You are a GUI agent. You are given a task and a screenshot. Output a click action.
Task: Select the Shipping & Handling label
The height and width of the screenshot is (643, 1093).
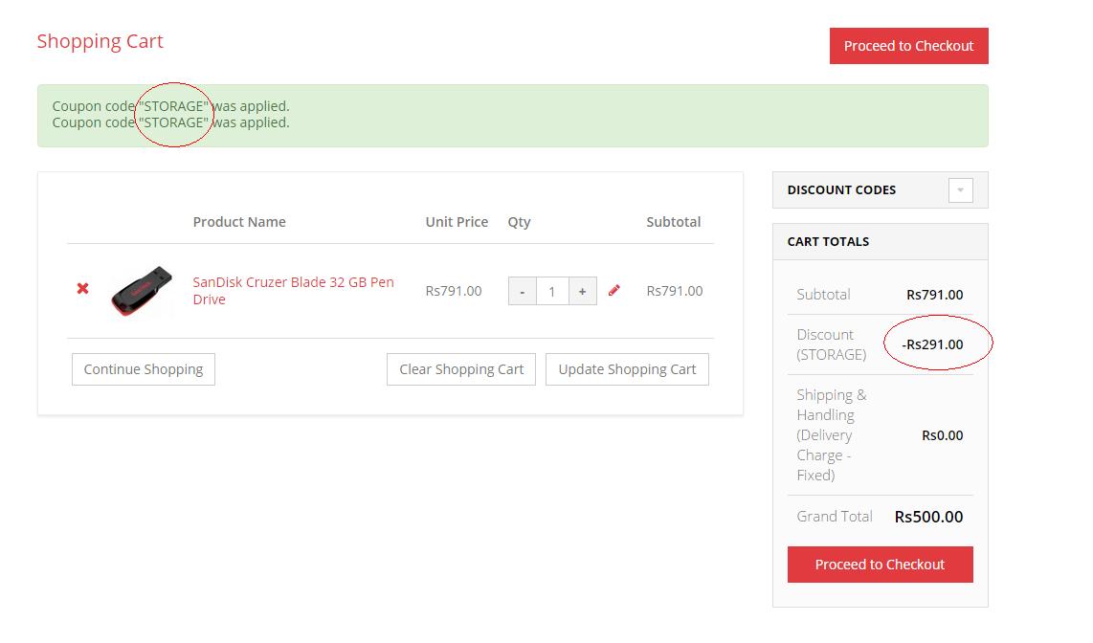[832, 435]
